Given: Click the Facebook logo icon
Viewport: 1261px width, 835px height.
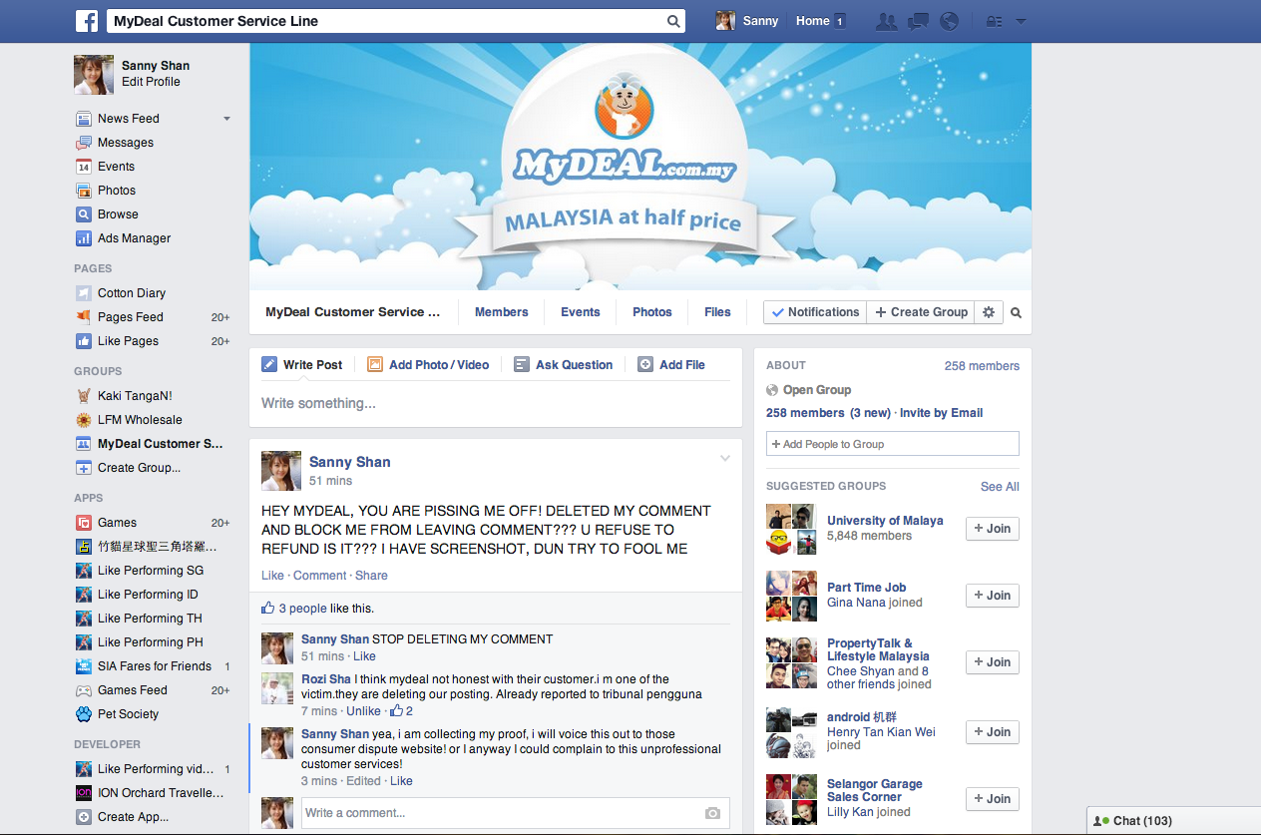Looking at the screenshot, I should [88, 21].
